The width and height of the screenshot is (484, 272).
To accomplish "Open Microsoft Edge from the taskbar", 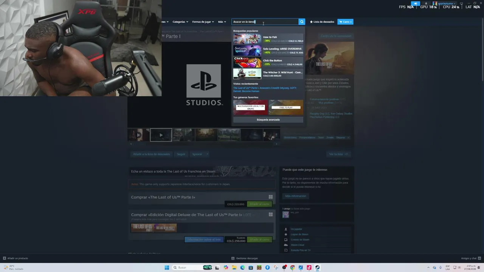I will [x=242, y=267].
